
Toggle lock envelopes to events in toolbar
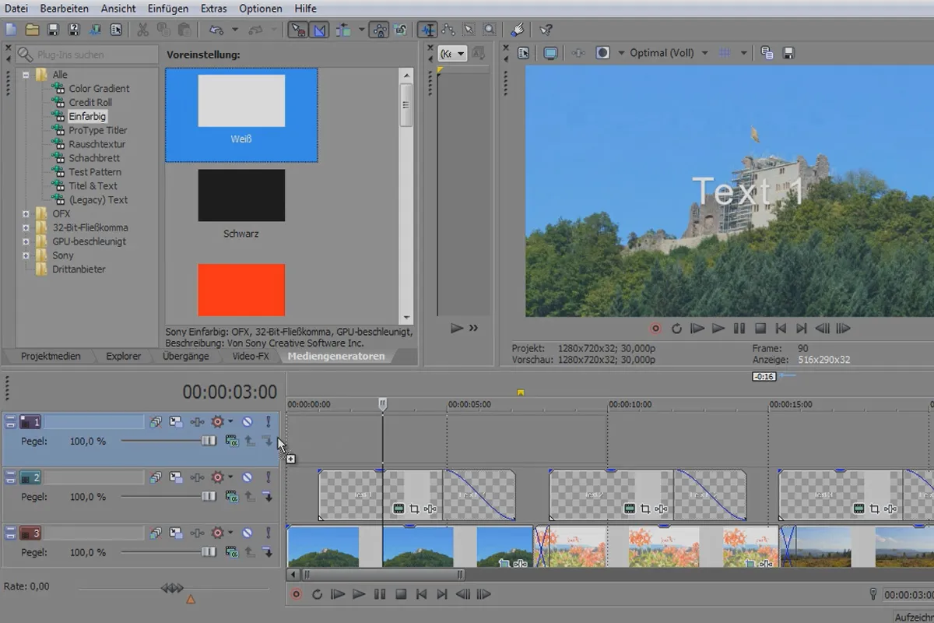380,30
